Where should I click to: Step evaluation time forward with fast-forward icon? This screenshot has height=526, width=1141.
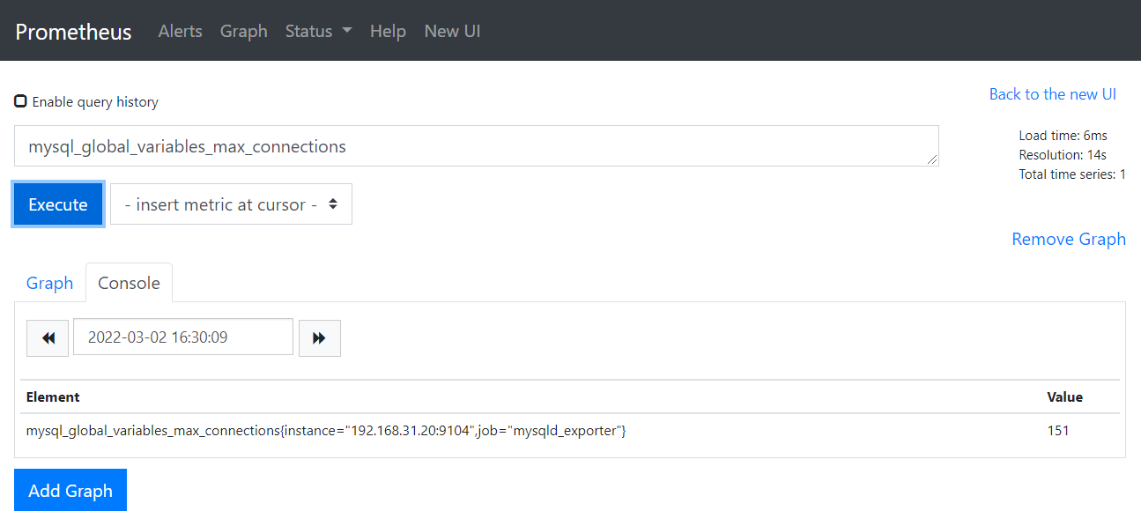[x=319, y=338]
